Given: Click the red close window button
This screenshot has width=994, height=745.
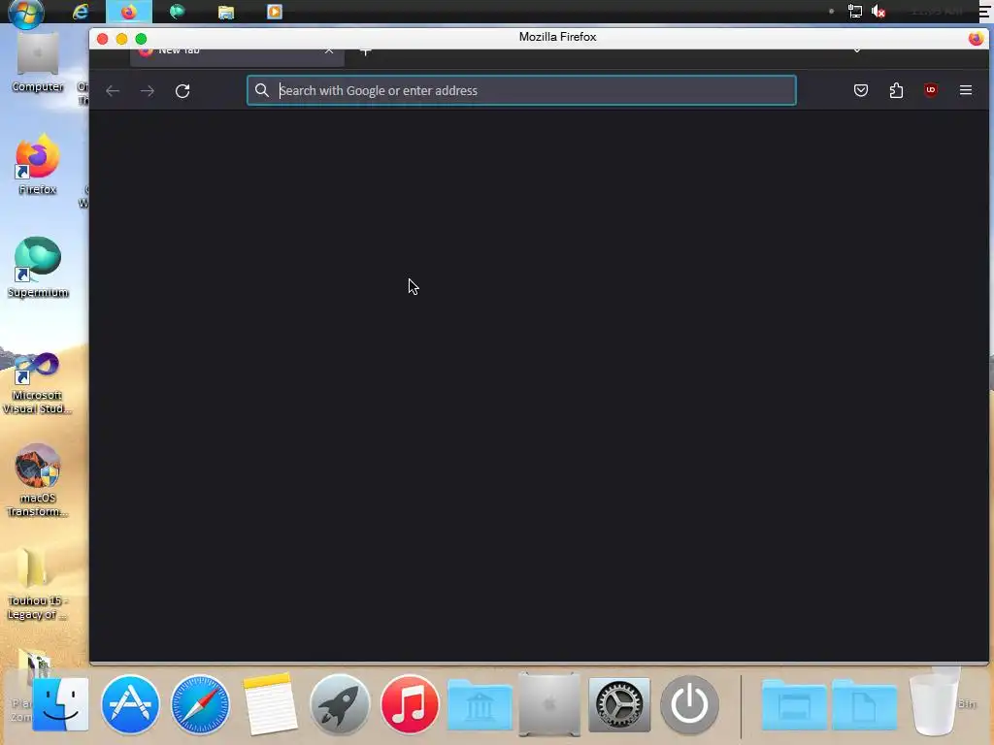Looking at the screenshot, I should [x=102, y=39].
